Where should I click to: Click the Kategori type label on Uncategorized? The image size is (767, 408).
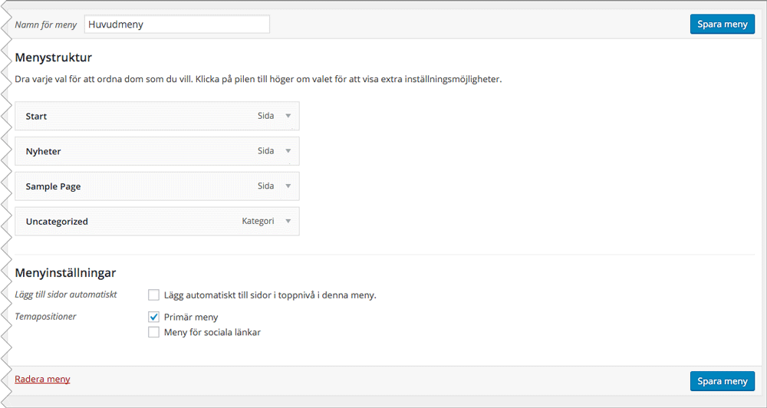(x=258, y=221)
